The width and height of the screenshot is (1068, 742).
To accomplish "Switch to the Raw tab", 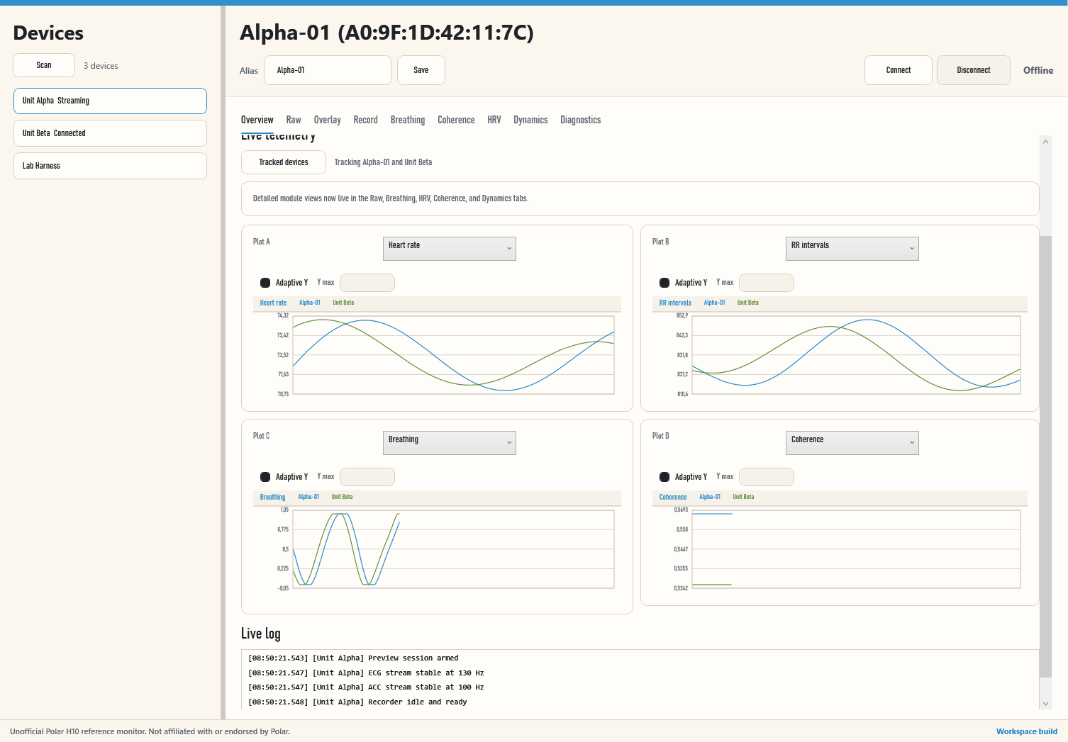I will [294, 120].
